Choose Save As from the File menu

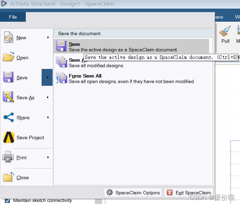tap(26, 98)
